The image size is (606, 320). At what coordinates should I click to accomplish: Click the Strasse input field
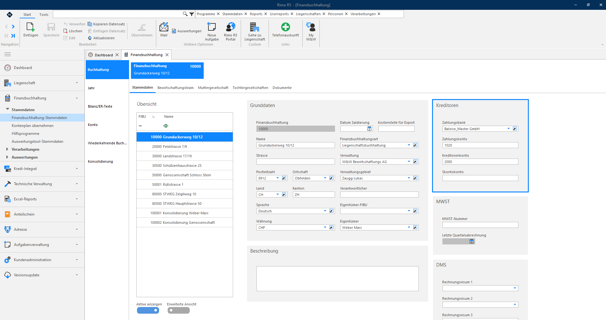point(295,162)
